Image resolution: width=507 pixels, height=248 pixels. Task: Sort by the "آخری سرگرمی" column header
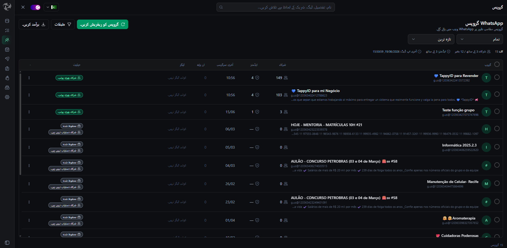(x=225, y=65)
